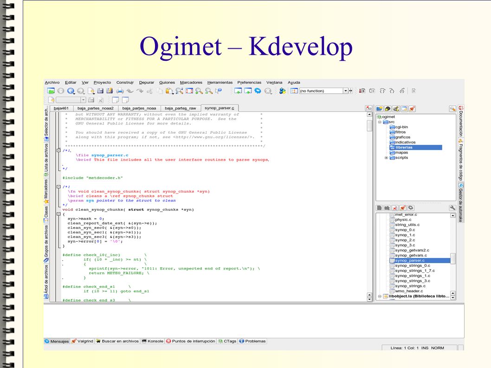Collapse the libobject.la library node

pyautogui.click(x=380, y=296)
